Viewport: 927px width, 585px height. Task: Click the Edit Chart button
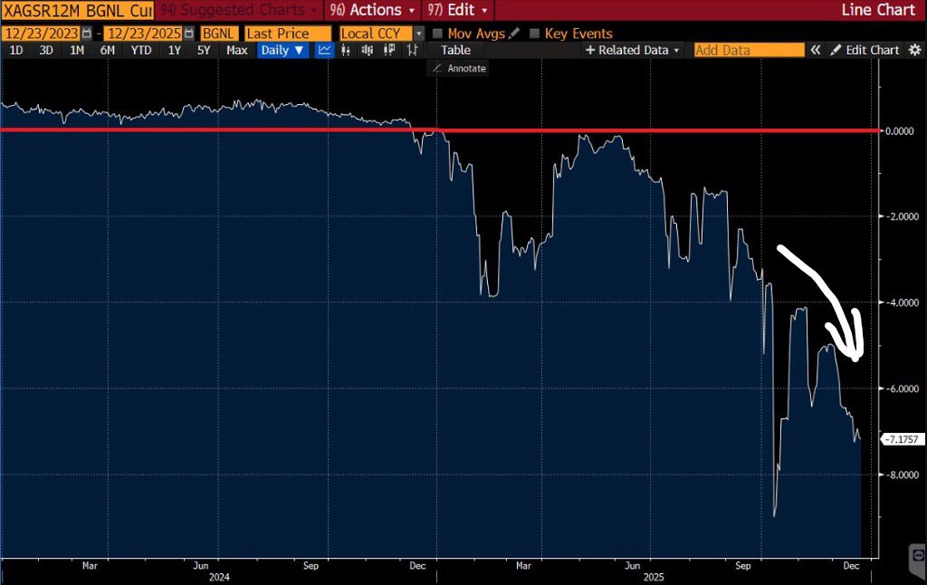tap(865, 51)
